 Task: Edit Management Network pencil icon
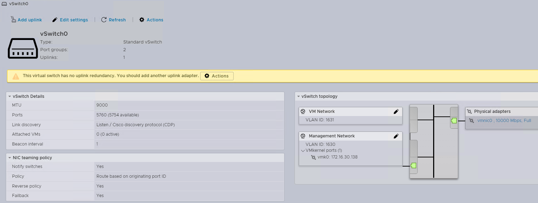tap(396, 136)
